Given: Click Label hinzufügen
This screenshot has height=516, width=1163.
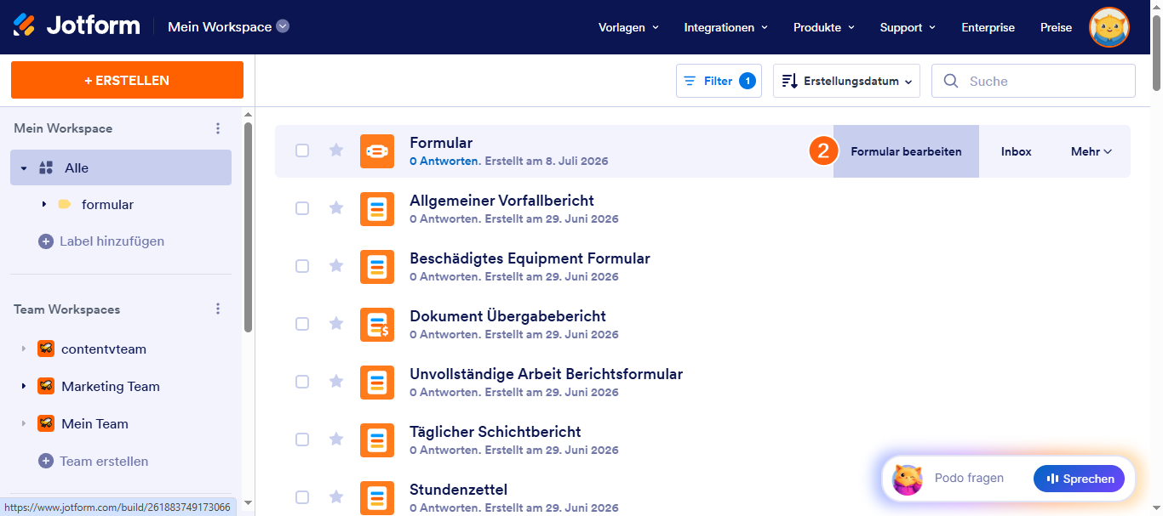Looking at the screenshot, I should (112, 241).
